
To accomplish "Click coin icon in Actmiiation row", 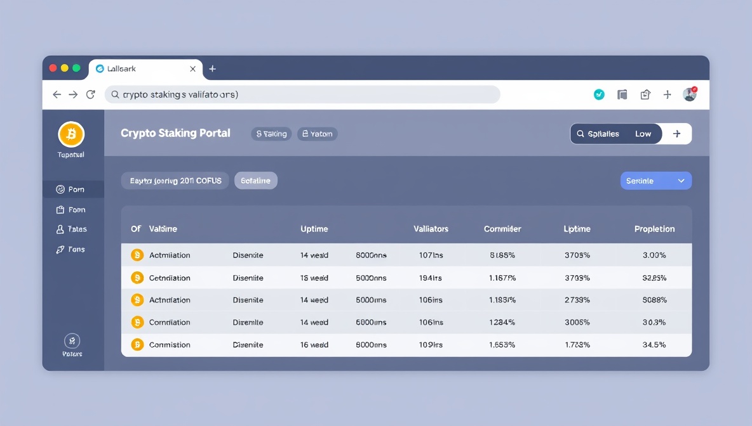I will [x=137, y=255].
